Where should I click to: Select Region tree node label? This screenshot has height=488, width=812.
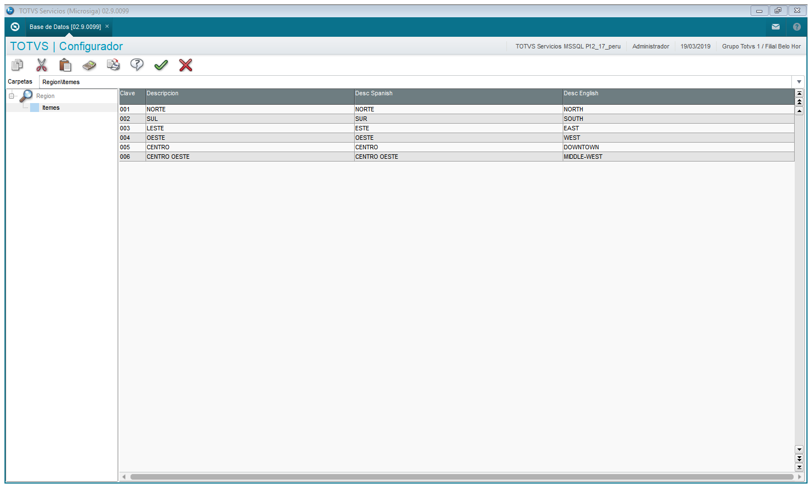(45, 96)
